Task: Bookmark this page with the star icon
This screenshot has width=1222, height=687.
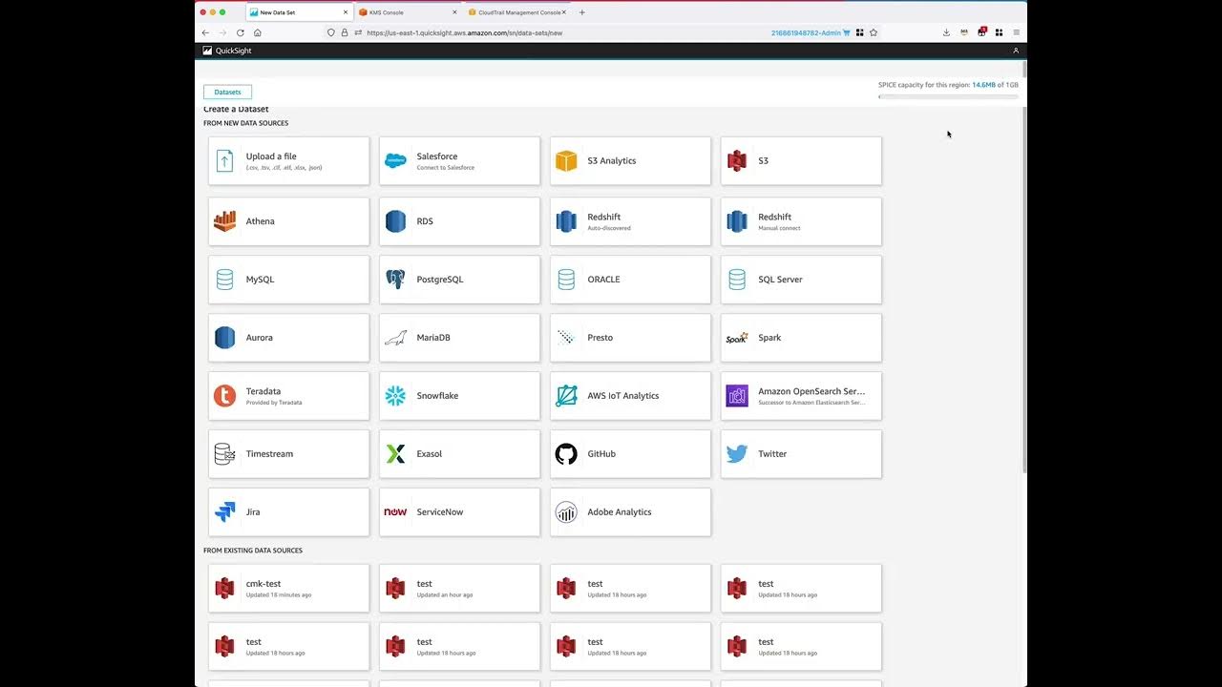Action: 874,32
